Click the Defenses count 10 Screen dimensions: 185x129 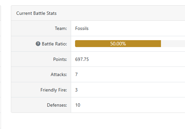tap(78, 105)
